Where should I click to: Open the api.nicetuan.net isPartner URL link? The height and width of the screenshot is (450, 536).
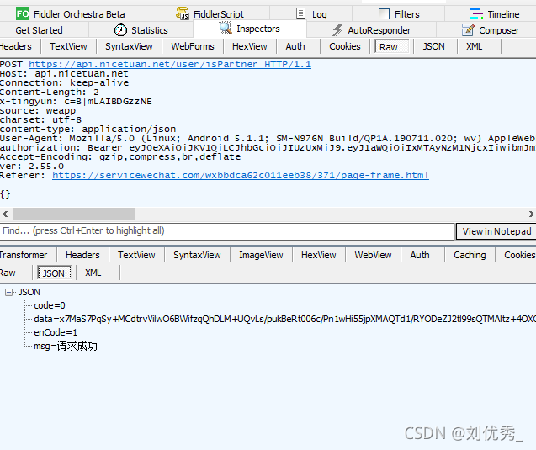(x=170, y=64)
